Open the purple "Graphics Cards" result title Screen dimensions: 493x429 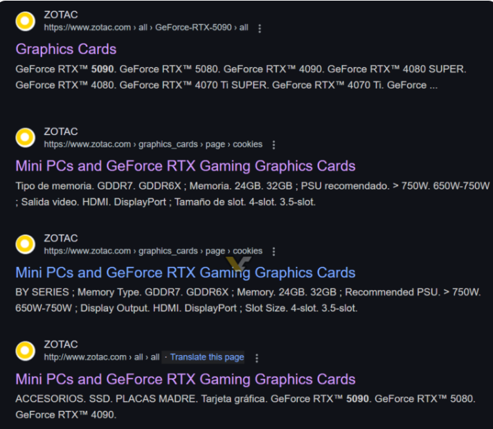(x=66, y=49)
